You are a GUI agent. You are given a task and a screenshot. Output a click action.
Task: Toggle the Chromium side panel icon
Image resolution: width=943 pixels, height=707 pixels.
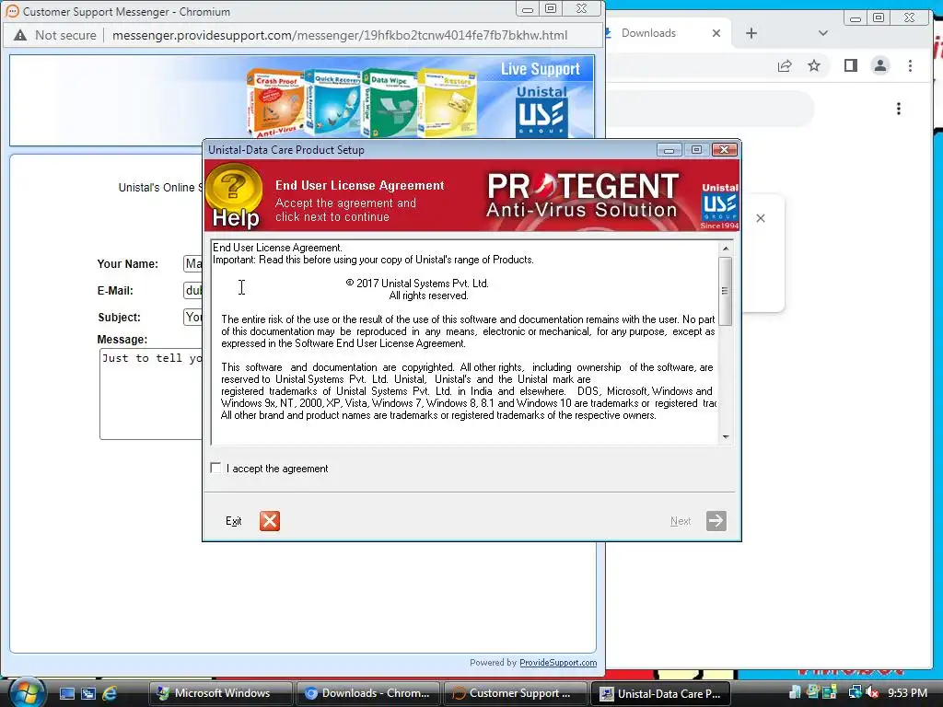(x=850, y=65)
